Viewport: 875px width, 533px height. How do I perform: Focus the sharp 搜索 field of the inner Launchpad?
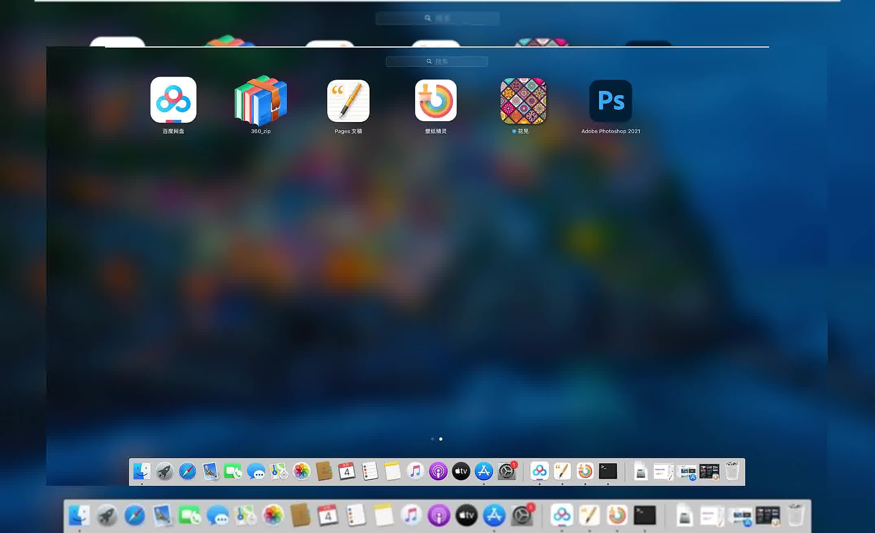click(x=437, y=61)
